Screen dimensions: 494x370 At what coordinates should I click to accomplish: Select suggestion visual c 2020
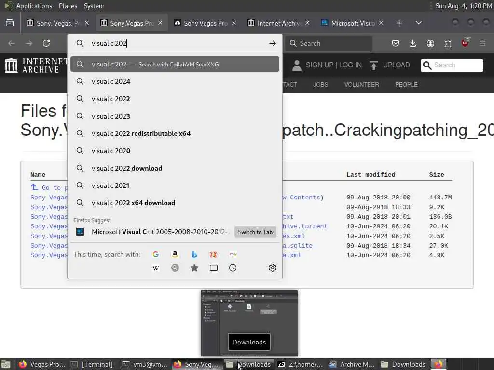[x=175, y=151]
